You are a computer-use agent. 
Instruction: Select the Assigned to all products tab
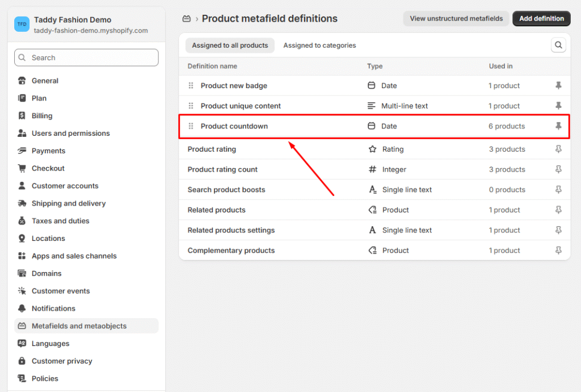pyautogui.click(x=230, y=45)
